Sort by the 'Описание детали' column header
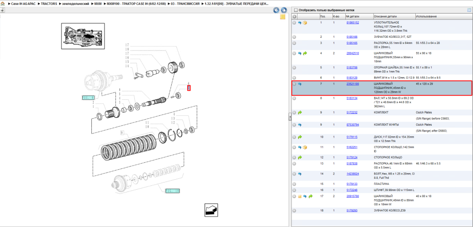 click(394, 17)
